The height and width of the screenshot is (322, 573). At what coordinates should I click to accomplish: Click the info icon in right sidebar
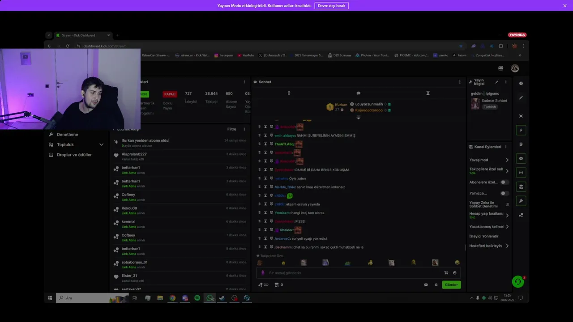[x=521, y=84]
